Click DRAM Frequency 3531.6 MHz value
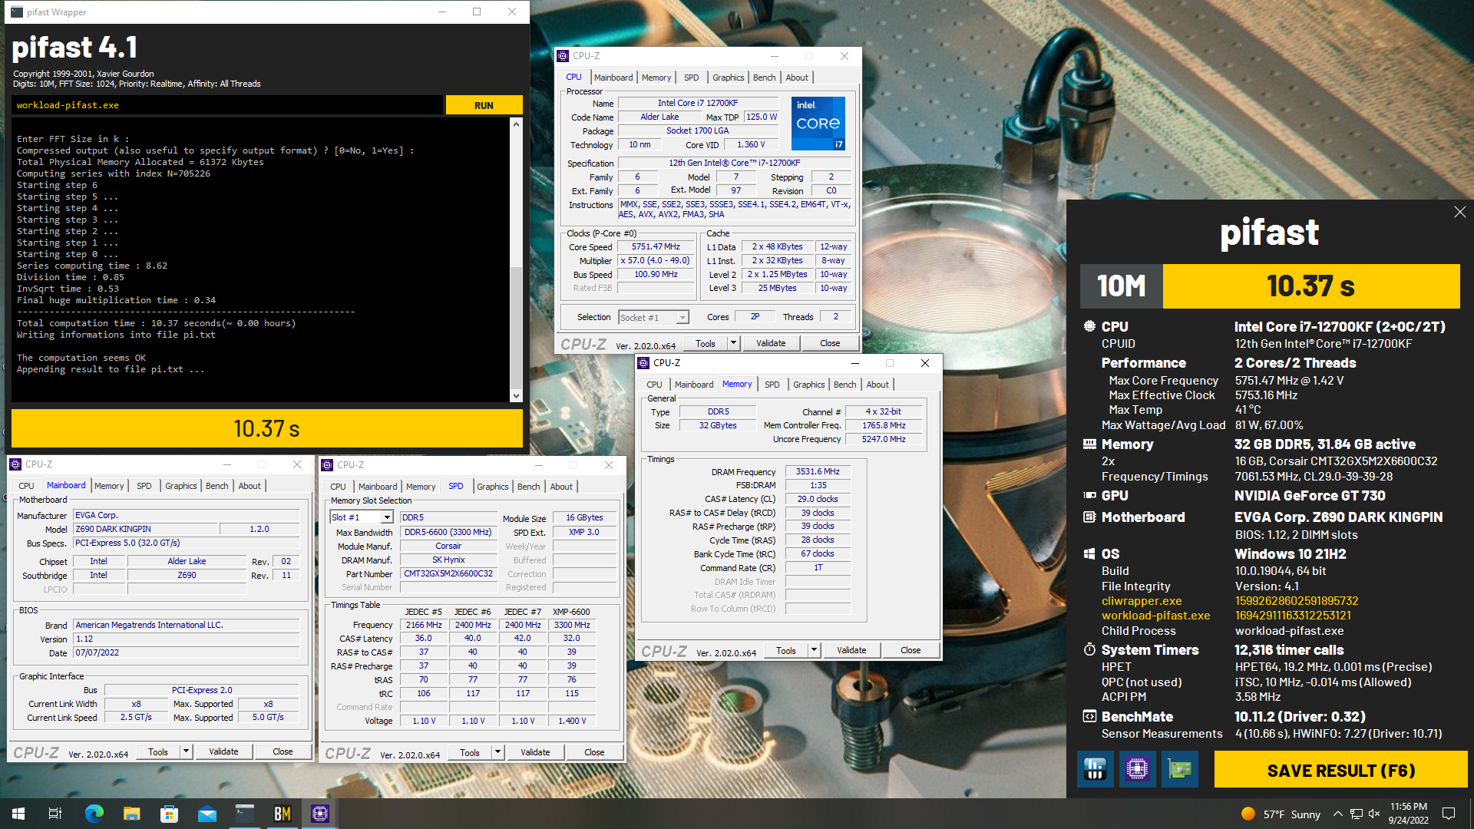Viewport: 1474px width, 829px height. coord(818,471)
